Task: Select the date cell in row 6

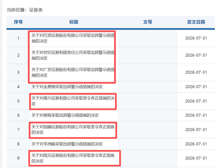Action: [196, 115]
